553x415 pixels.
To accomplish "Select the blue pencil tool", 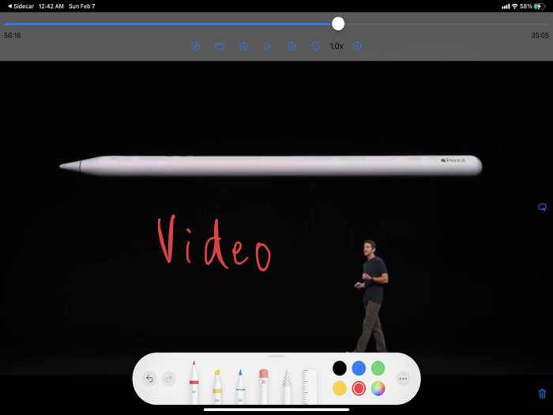I will click(240, 387).
